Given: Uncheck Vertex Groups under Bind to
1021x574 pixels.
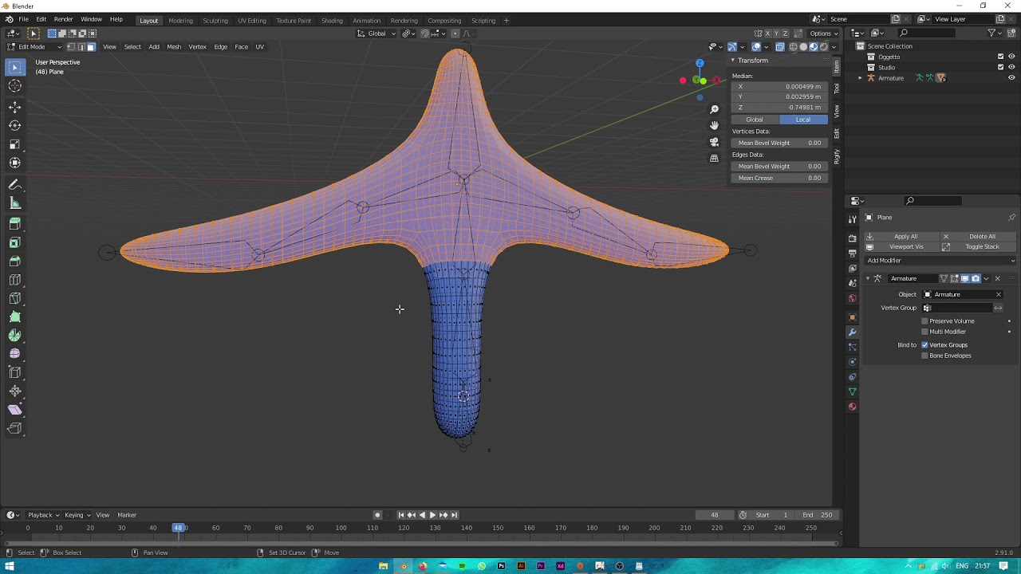Looking at the screenshot, I should point(924,345).
